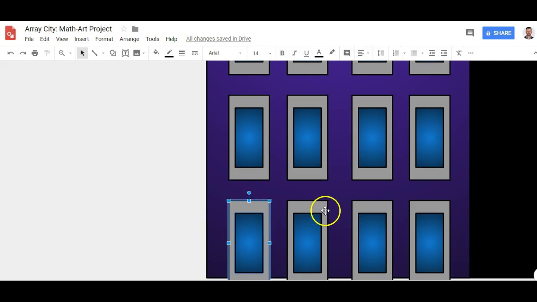Click the rotate handle above the selected window

pos(249,193)
